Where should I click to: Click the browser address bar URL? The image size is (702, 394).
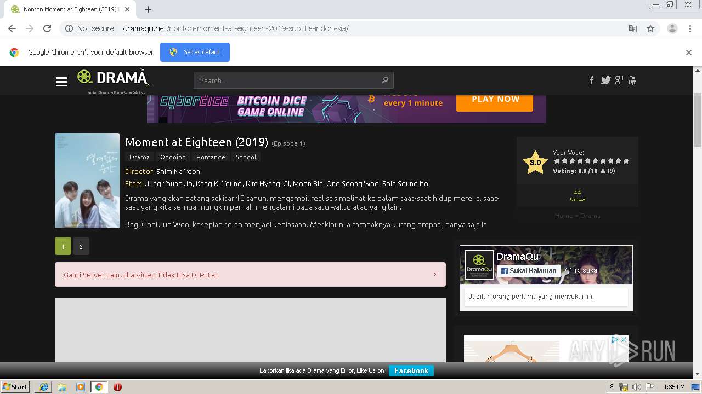pyautogui.click(x=236, y=28)
